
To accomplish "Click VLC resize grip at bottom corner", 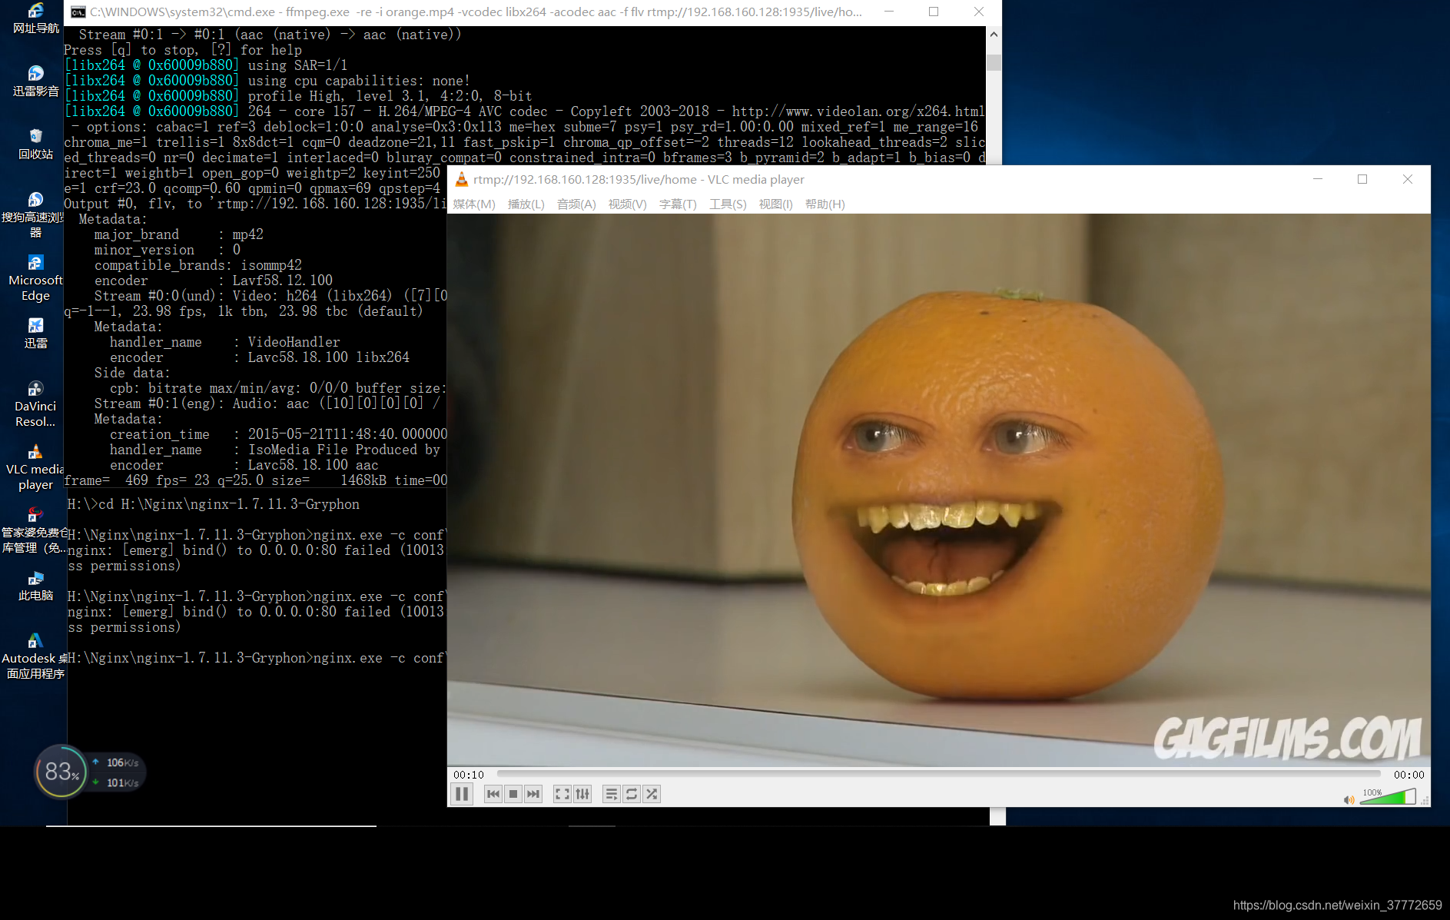I will coord(1425,801).
